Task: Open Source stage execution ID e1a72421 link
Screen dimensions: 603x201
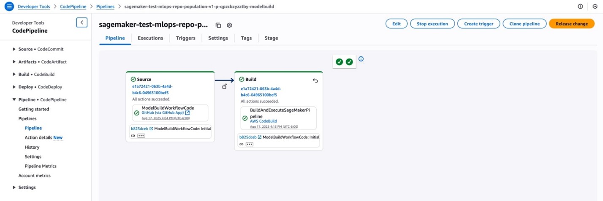Action: pyautogui.click(x=152, y=89)
